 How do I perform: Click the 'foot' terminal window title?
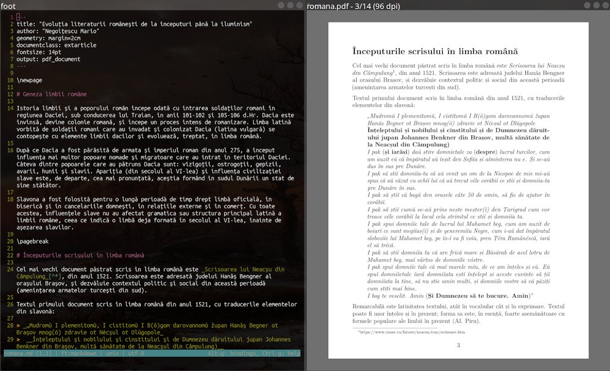coord(8,6)
